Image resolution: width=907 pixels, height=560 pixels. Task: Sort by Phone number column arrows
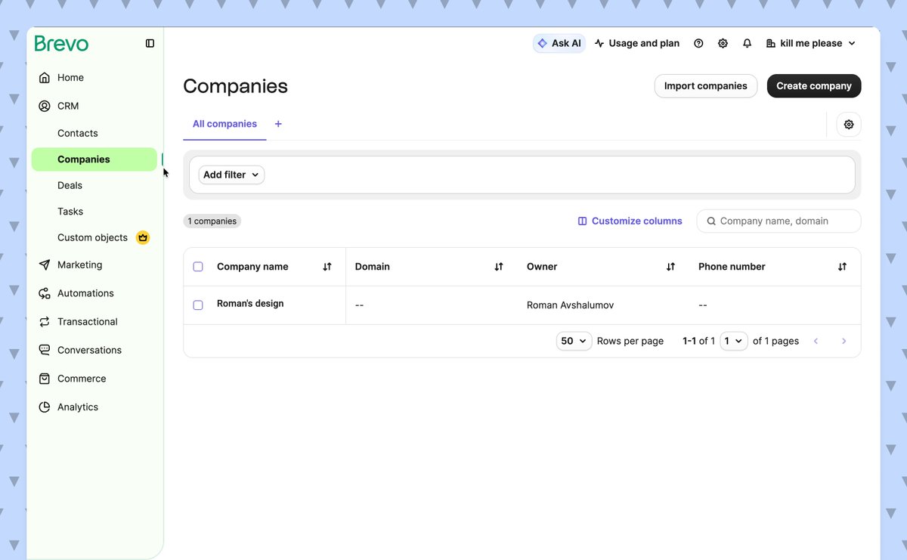[x=842, y=267]
